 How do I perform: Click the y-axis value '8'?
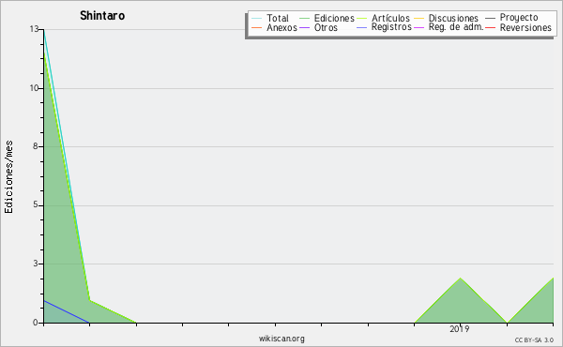36,146
